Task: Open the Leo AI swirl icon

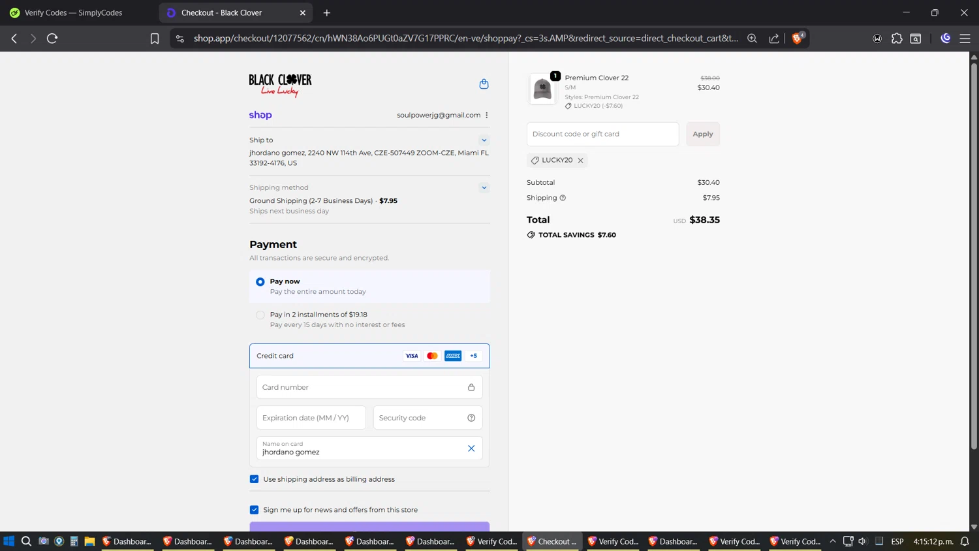Action: [945, 39]
